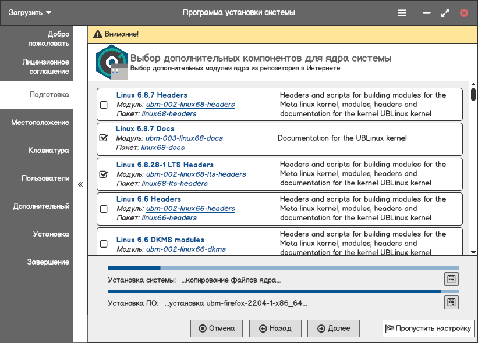Viewport: 478px width, 343px height.
Task: Click the warning triangle icon
Action: click(97, 34)
